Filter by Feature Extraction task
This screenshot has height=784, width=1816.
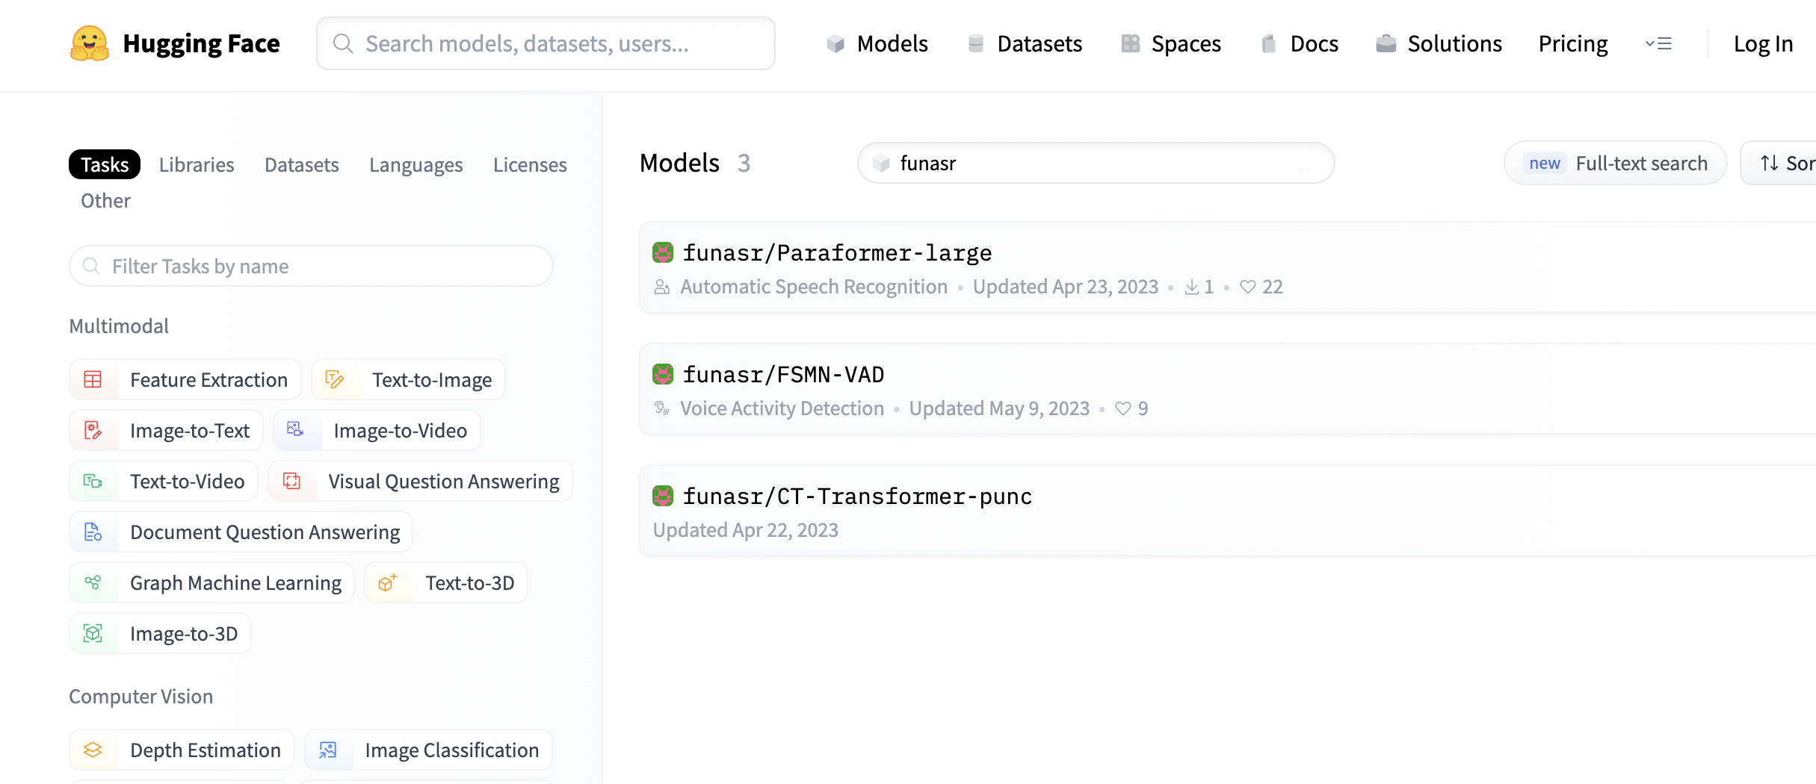[185, 379]
